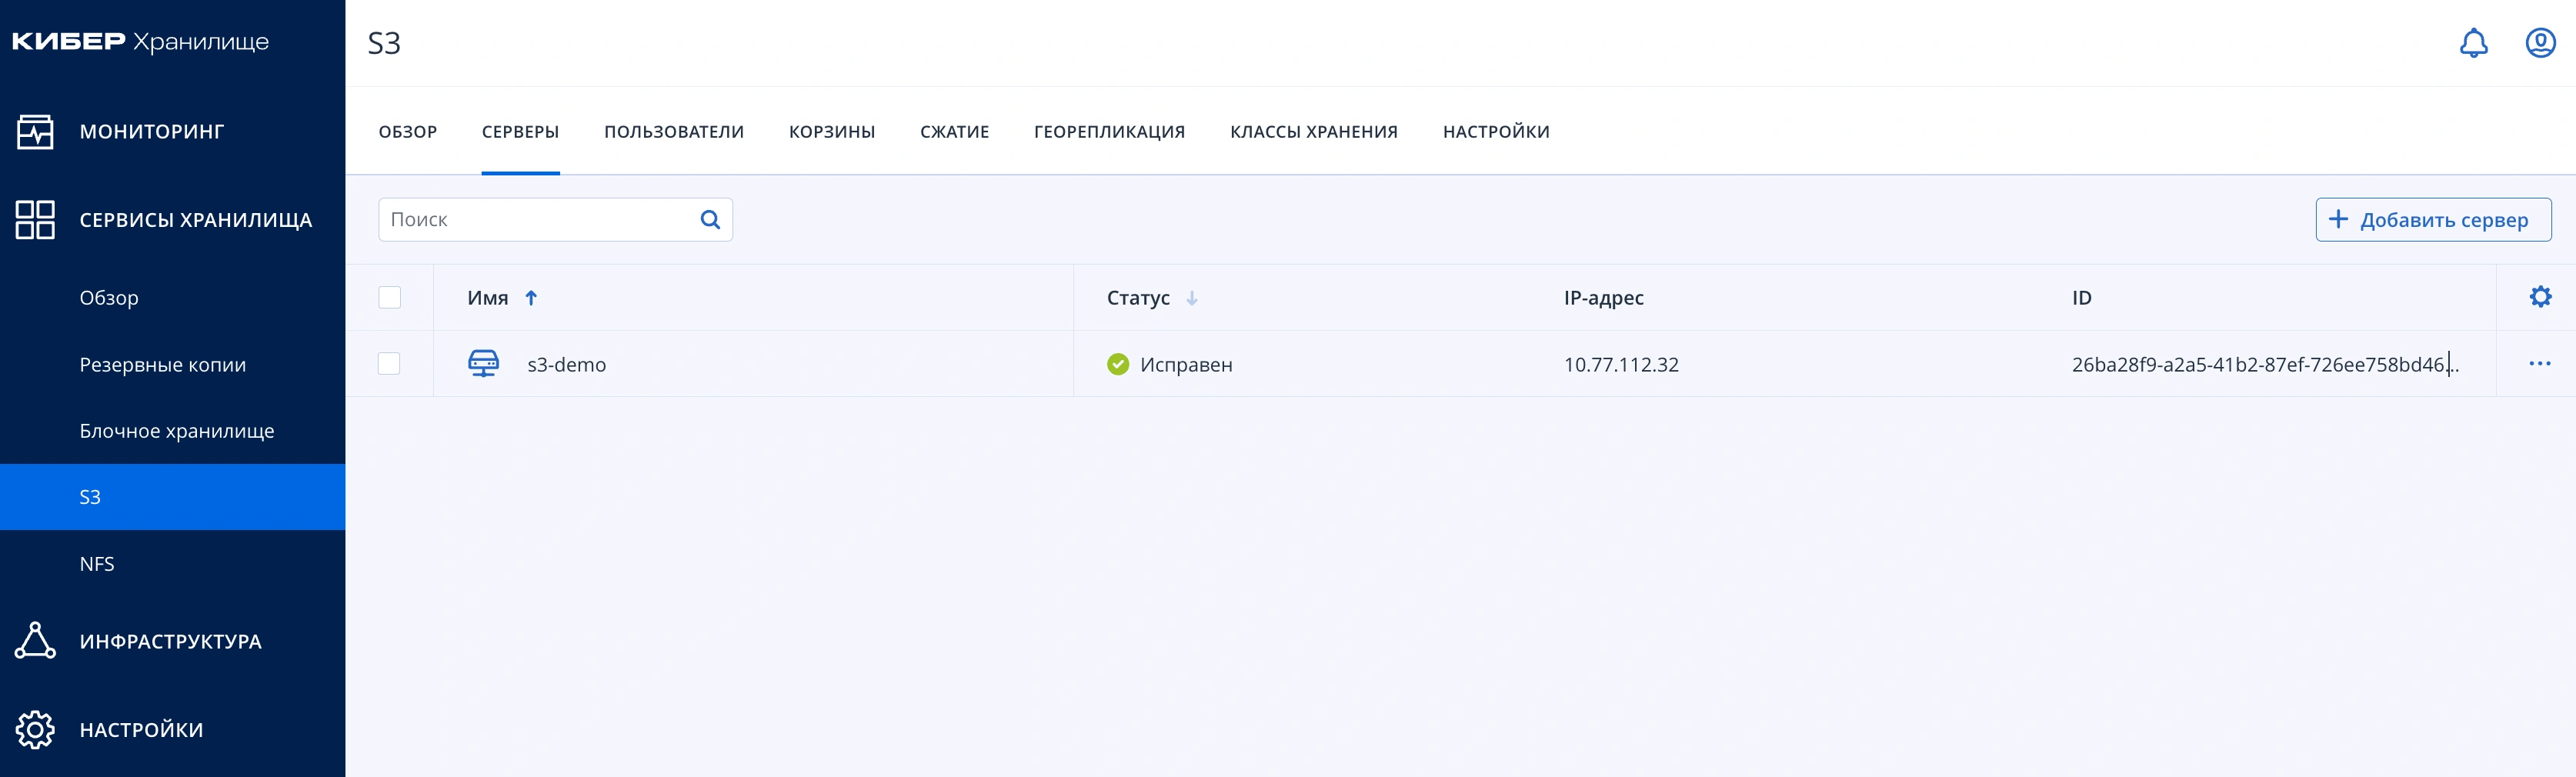
Task: Select the checkbox for server s3-demo
Action: pyautogui.click(x=390, y=364)
